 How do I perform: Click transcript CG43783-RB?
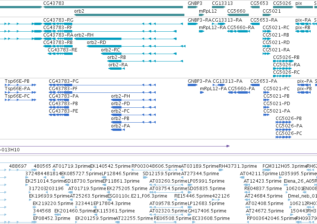58,46
